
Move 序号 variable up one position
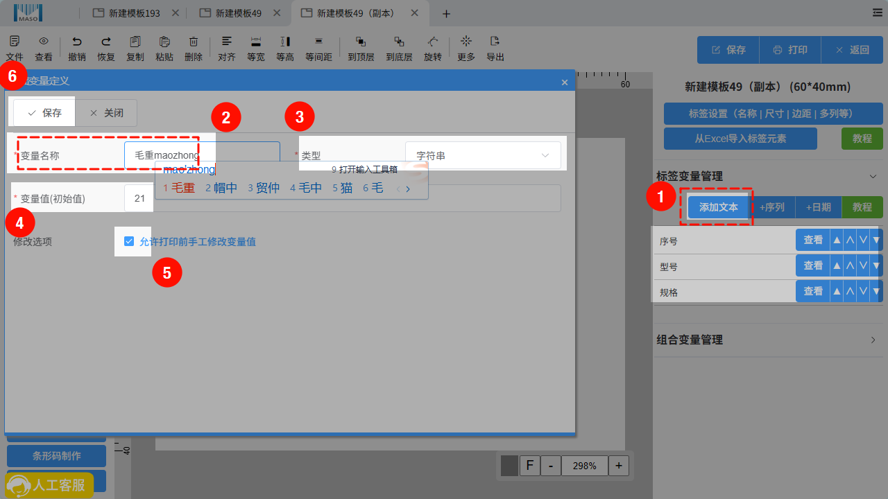850,240
